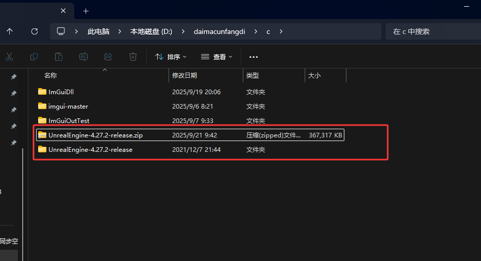
Task: Sort by 类型 column header
Action: 253,76
